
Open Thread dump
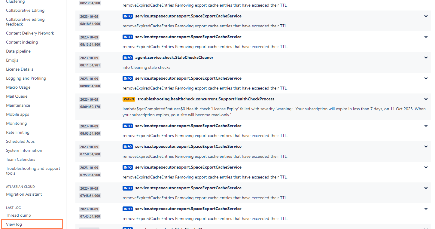(18, 215)
